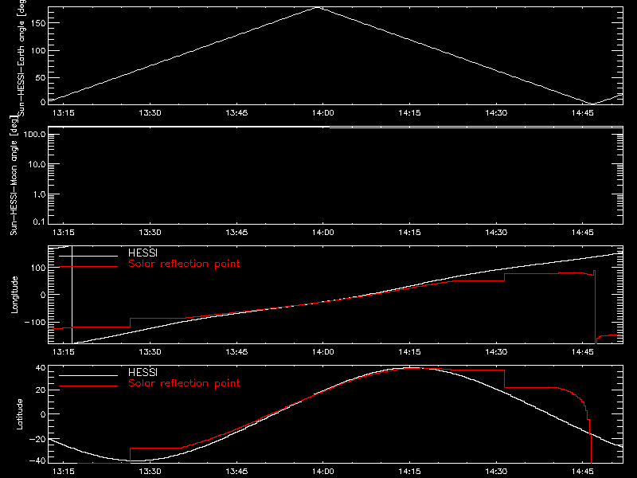The height and width of the screenshot is (478, 637).
Task: Click the 10.0 tick on Moon angle axis
Action: pyautogui.click(x=37, y=164)
